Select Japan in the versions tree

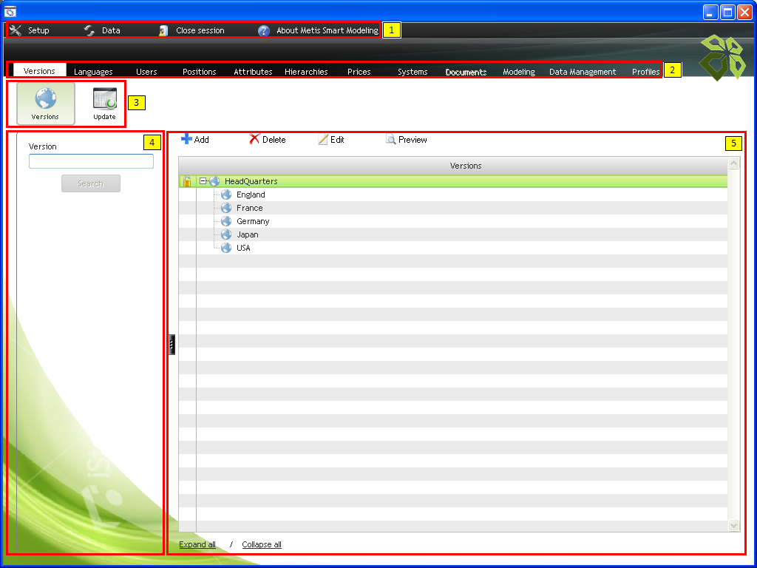(247, 234)
